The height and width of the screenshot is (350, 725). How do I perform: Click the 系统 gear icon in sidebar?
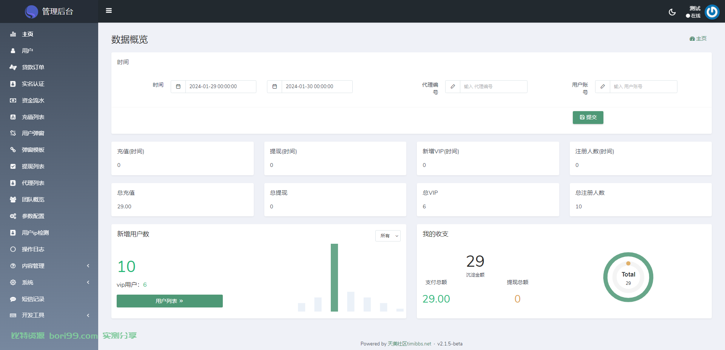pyautogui.click(x=13, y=283)
